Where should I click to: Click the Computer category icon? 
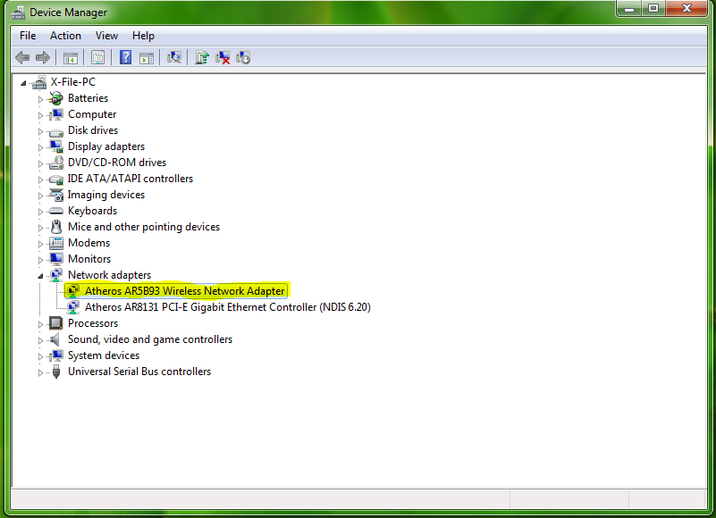[56, 114]
